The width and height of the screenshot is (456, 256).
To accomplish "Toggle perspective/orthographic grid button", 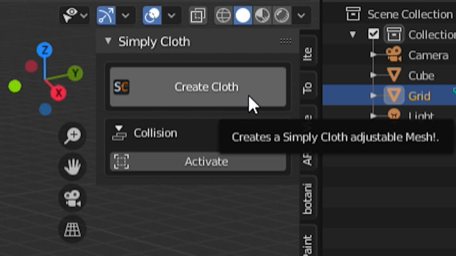I will [72, 230].
